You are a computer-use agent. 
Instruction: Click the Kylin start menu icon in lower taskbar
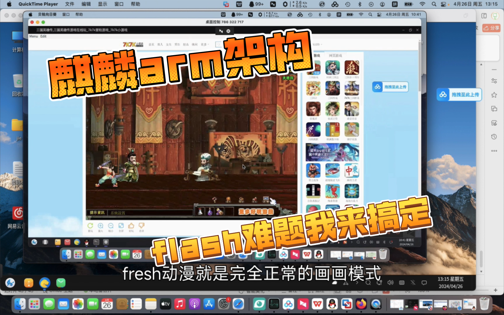pyautogui.click(x=10, y=283)
